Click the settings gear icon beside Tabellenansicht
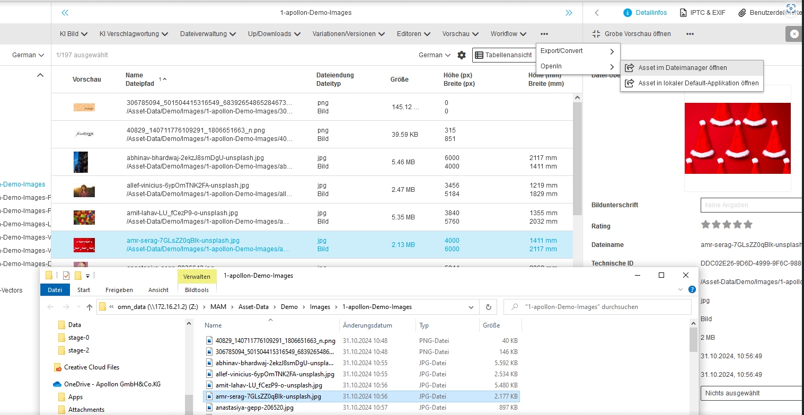 click(462, 55)
